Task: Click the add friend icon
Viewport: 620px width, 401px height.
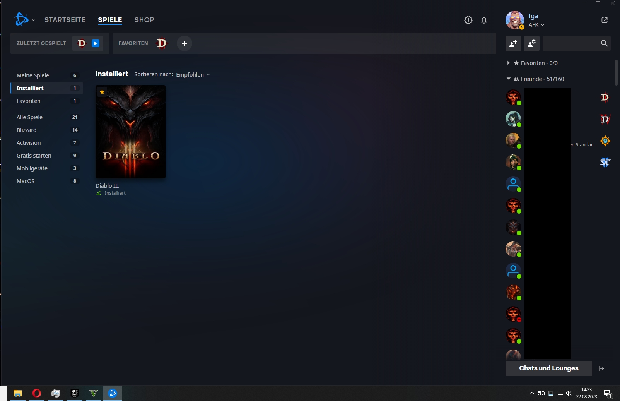Action: coord(513,43)
